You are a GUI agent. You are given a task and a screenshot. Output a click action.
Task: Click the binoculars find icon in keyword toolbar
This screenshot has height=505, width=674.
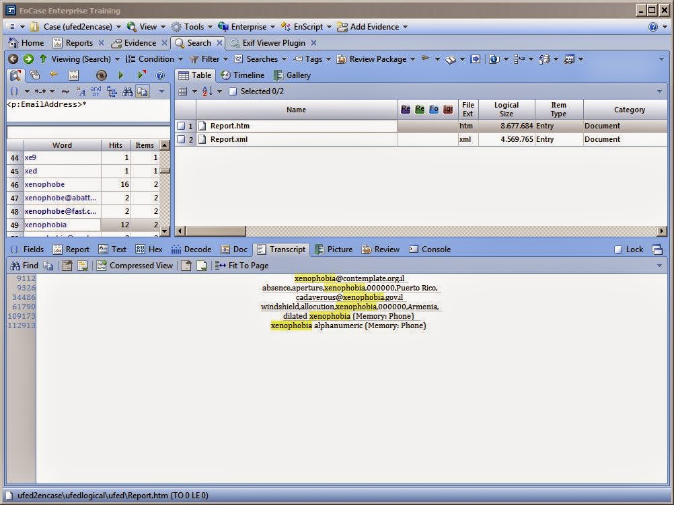pyautogui.click(x=127, y=91)
